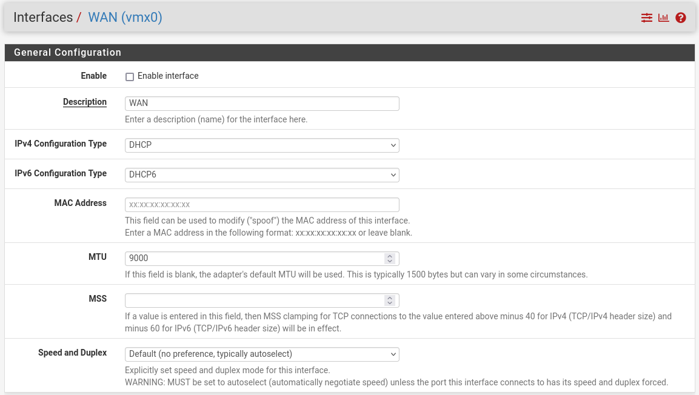
Task: Open the related settings sliders icon
Action: pos(647,18)
